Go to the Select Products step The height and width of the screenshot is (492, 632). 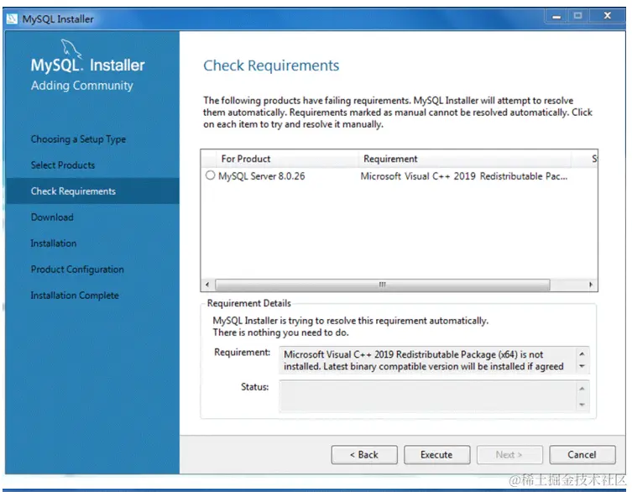(63, 165)
